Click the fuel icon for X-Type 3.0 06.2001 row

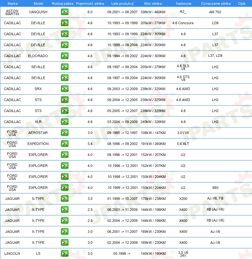[x=64, y=232]
